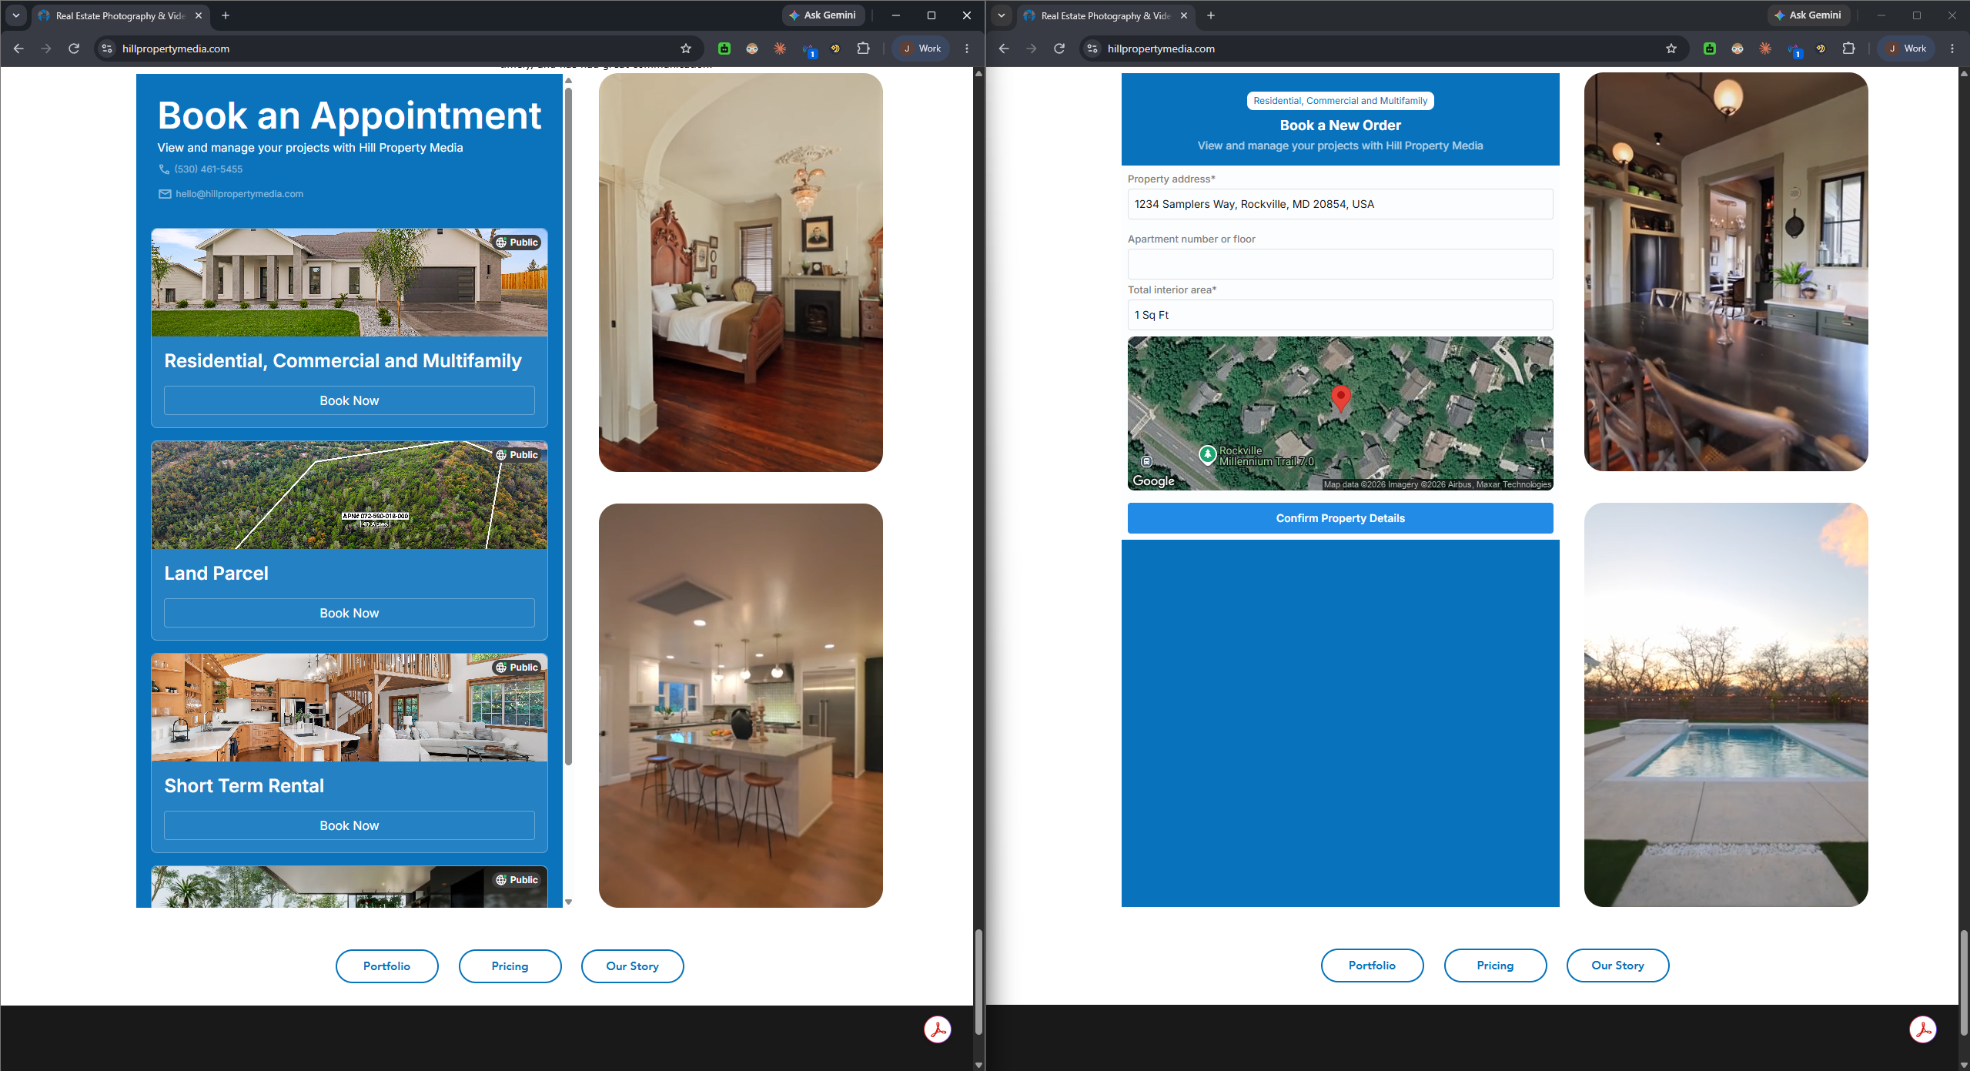Viewport: 1970px width, 1071px height.
Task: Click the orange starburst extension in right window
Action: pos(1765,49)
